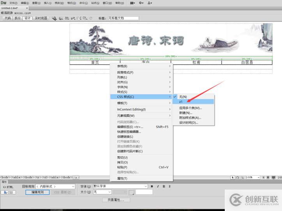
Task: Expand the 字体 font dropdown
Action: [x=120, y=186]
